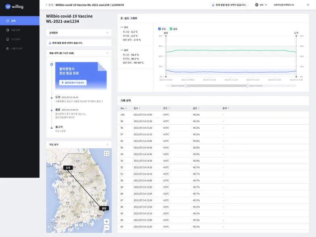Click humidity max value 58.5 %

click(135, 55)
